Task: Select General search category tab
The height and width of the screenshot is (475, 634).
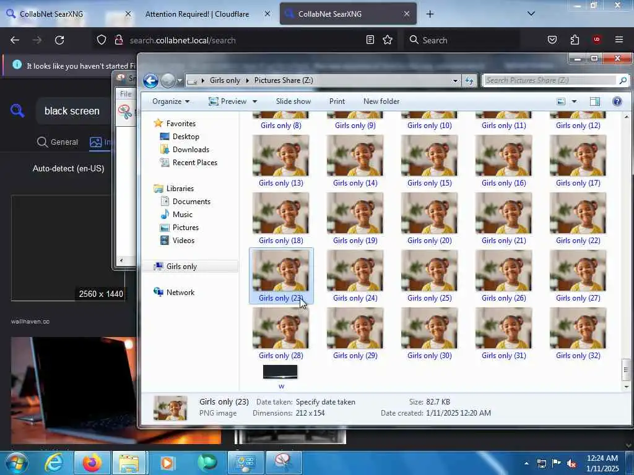Action: (58, 142)
